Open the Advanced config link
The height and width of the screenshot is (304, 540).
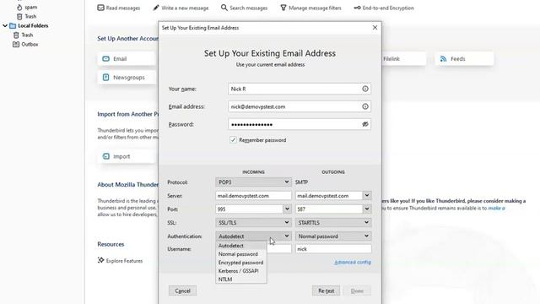353,263
